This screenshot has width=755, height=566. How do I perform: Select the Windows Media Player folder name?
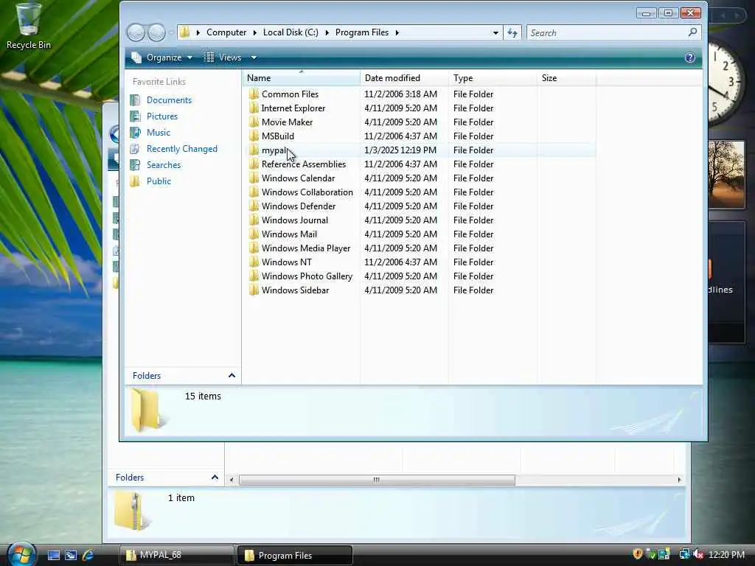(306, 248)
